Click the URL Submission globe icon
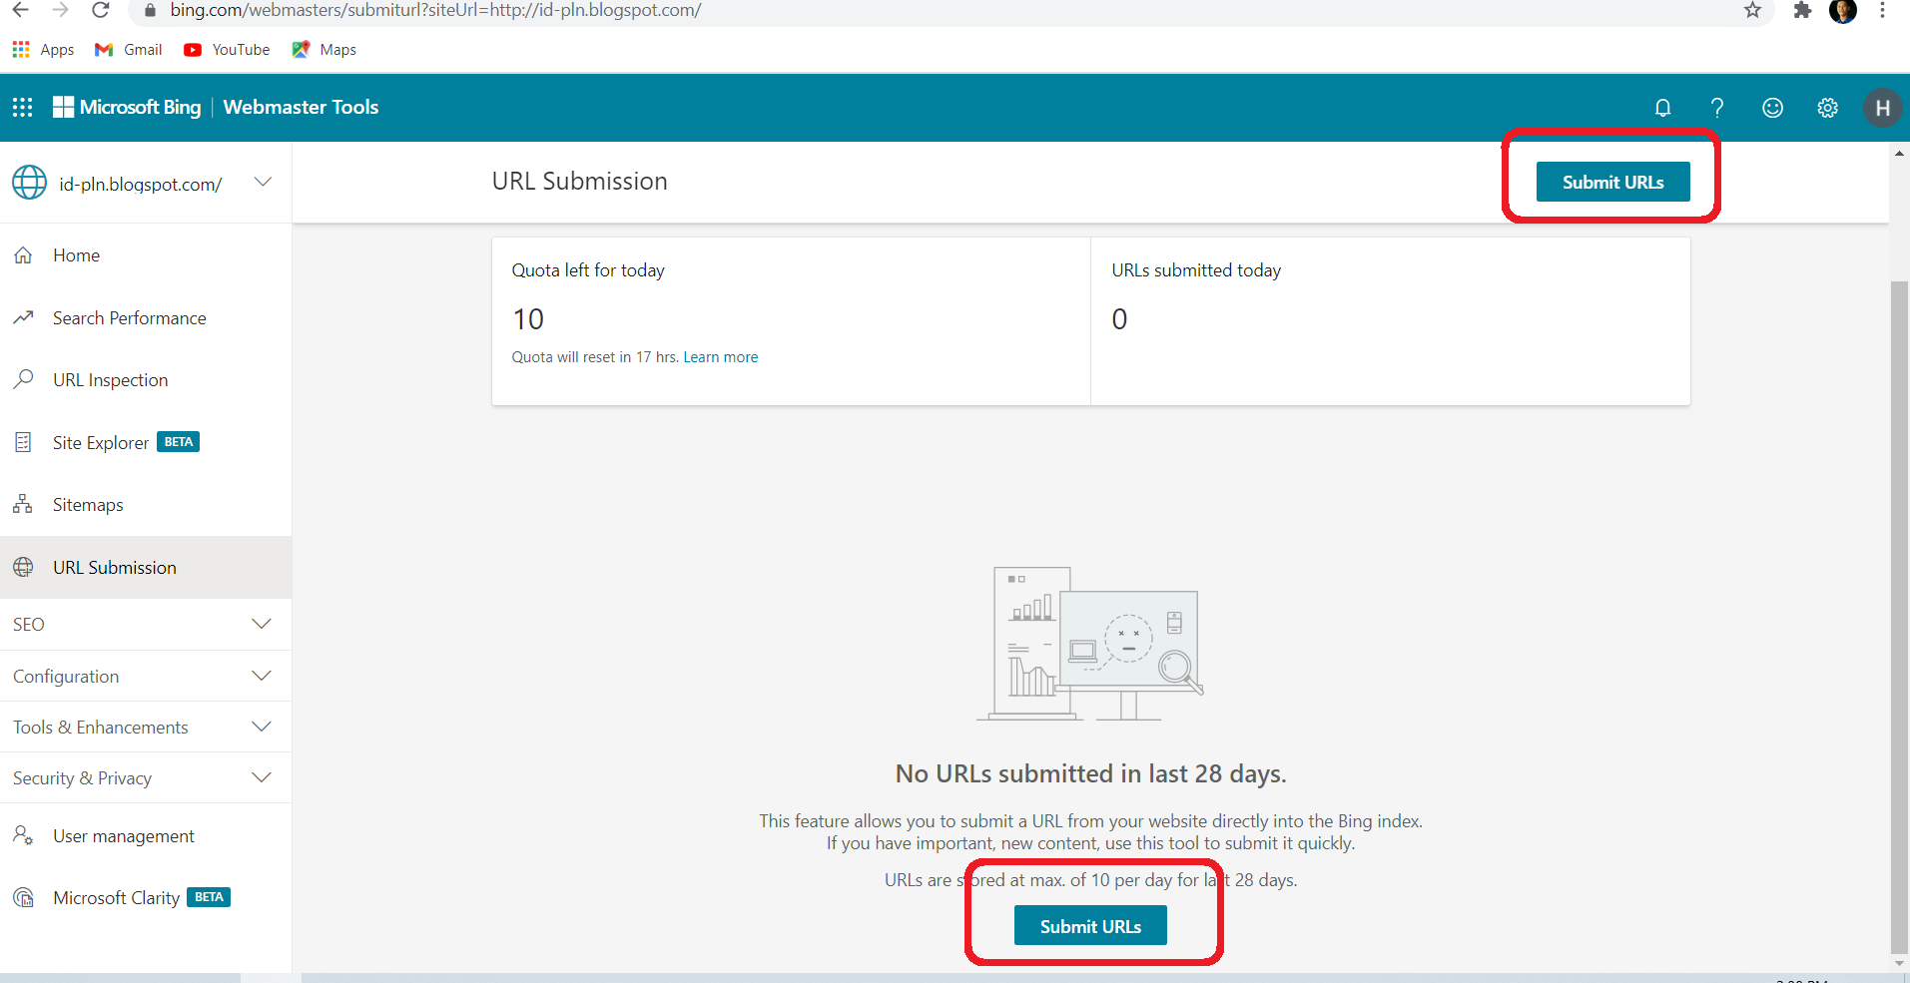Screen dimensions: 1910x983 (x=23, y=567)
